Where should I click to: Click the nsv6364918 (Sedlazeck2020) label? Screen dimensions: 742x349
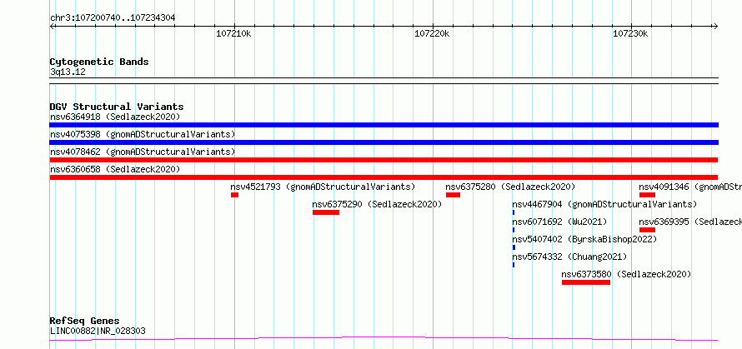(x=115, y=117)
